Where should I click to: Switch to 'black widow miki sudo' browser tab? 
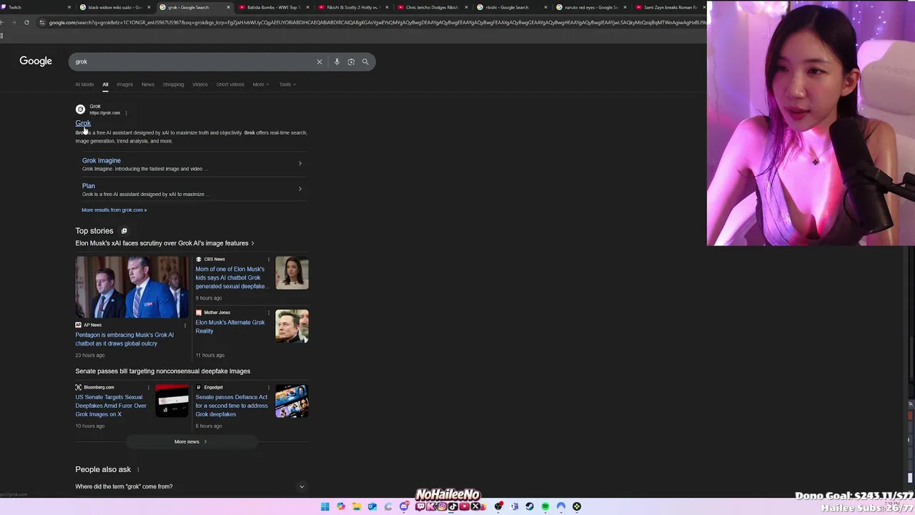point(114,7)
